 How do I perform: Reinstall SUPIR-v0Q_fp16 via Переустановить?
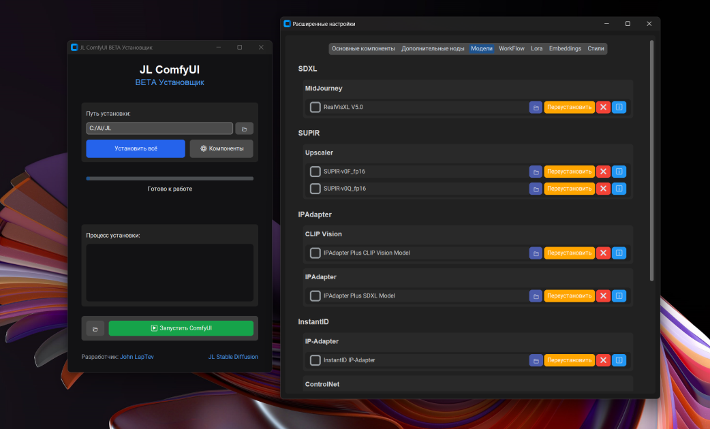click(569, 189)
